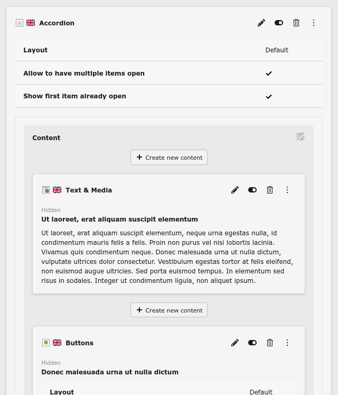The height and width of the screenshot is (395, 338).
Task: Click the Text & Media type icon
Action: pos(46,190)
